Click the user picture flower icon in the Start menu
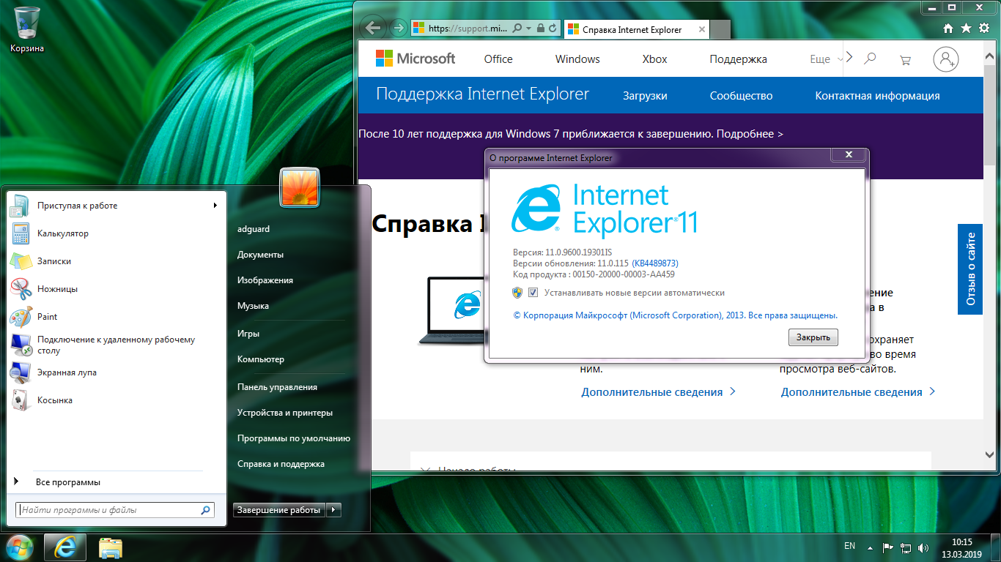Image resolution: width=1001 pixels, height=562 pixels. click(x=300, y=187)
